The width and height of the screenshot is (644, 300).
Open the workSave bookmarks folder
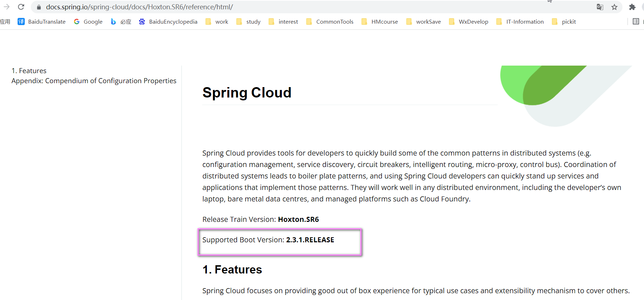(x=423, y=22)
